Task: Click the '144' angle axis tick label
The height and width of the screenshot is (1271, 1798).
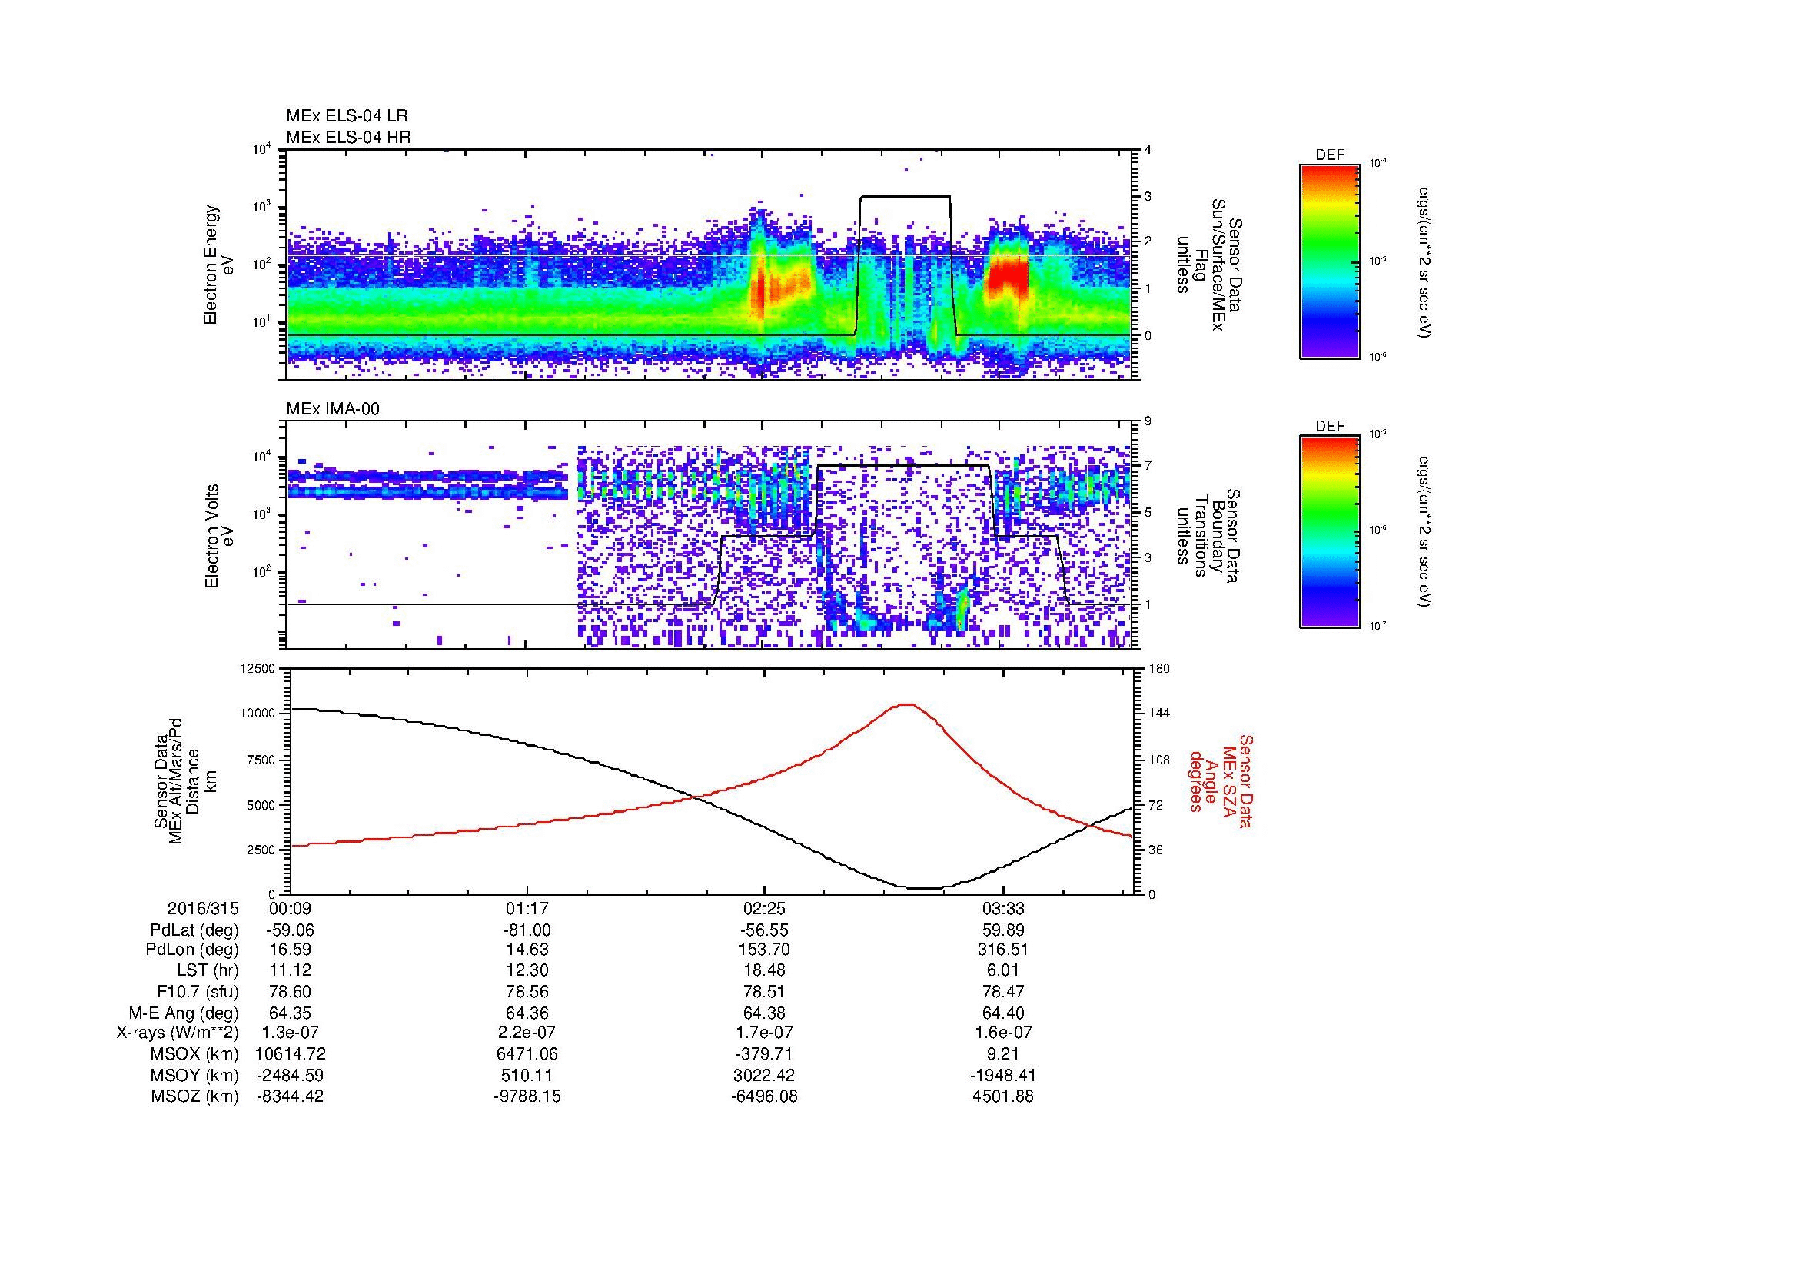Action: (x=1160, y=714)
